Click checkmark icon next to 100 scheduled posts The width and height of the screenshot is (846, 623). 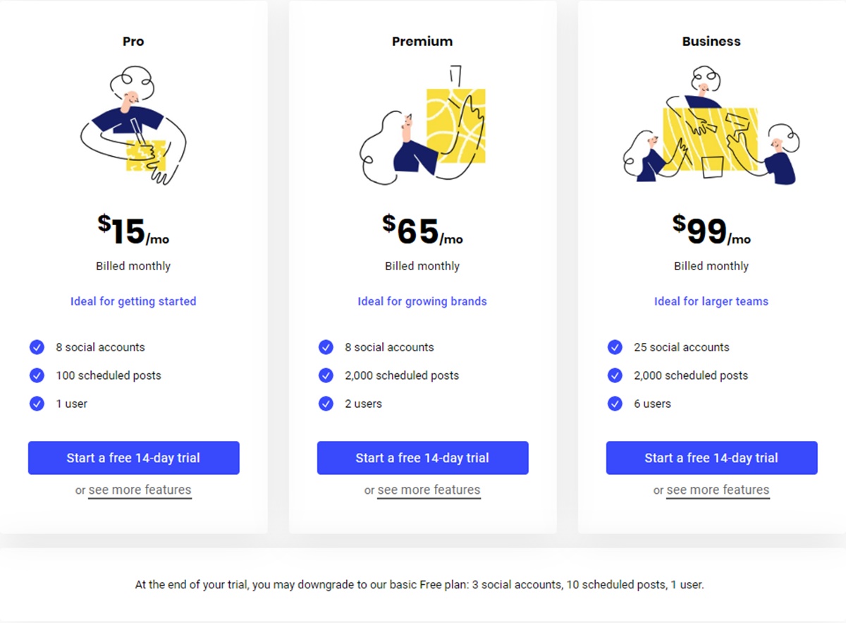(x=37, y=375)
